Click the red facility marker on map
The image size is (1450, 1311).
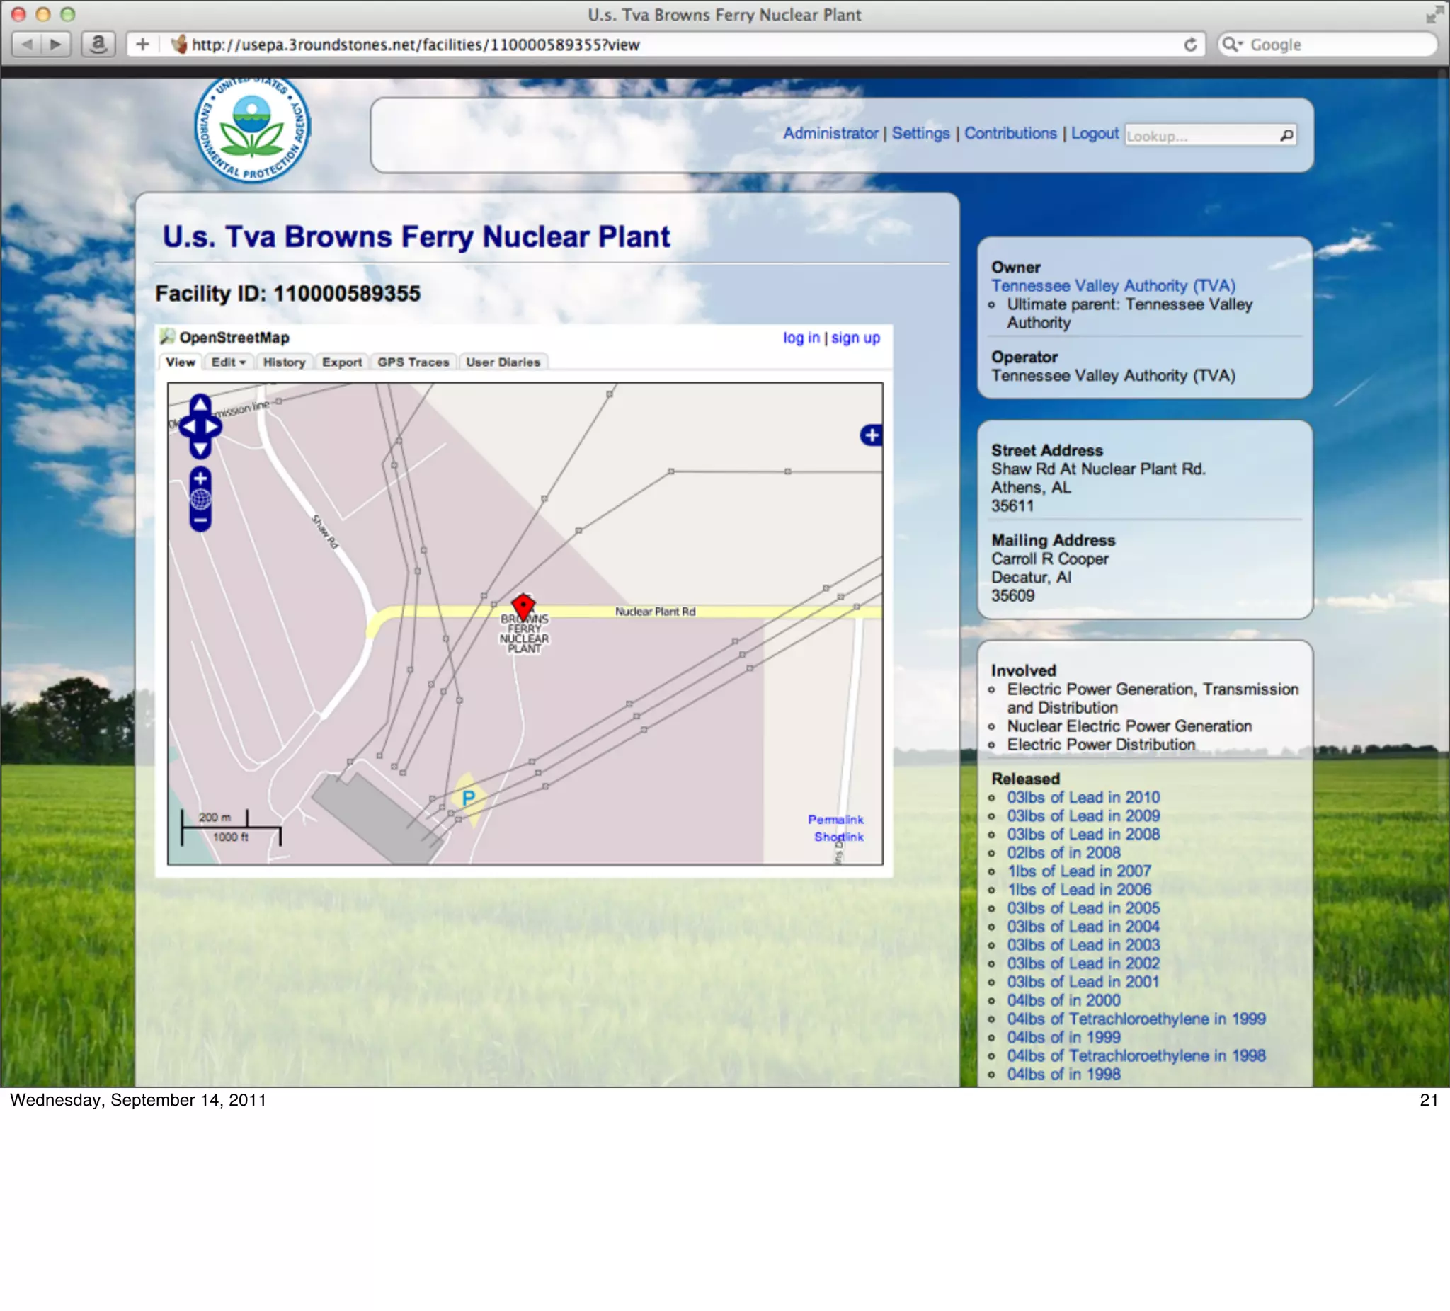[x=523, y=605]
